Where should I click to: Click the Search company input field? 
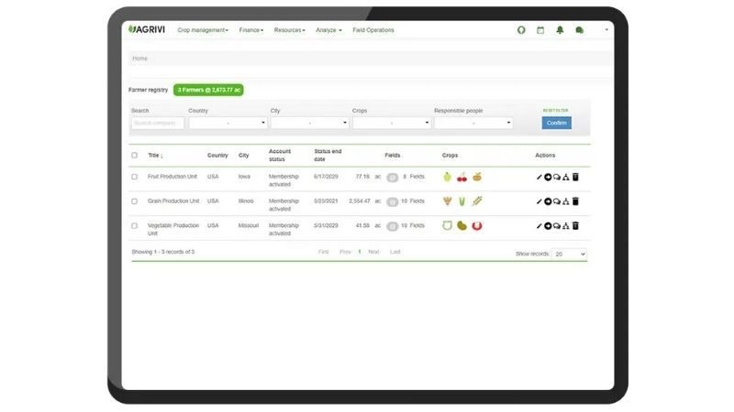click(157, 123)
